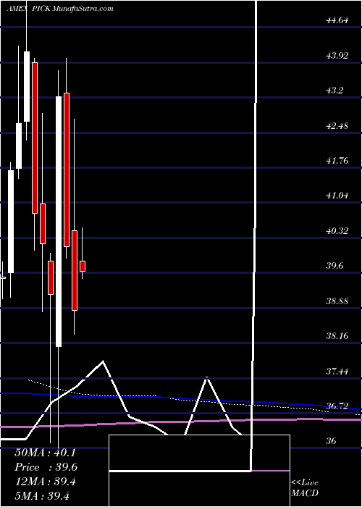Click the 43.92 price axis label
Viewport: 362px width, 507px height.
[x=337, y=56]
